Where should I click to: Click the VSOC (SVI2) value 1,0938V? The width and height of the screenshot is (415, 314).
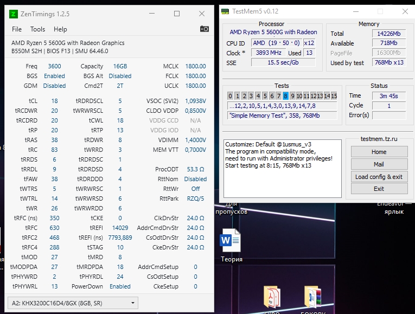click(x=195, y=101)
